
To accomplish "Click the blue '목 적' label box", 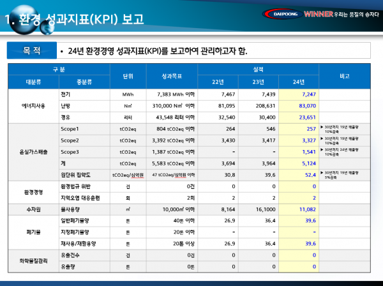I will pyautogui.click(x=32, y=50).
